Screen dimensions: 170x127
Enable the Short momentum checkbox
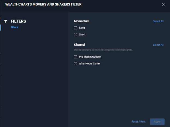[x=75, y=35]
